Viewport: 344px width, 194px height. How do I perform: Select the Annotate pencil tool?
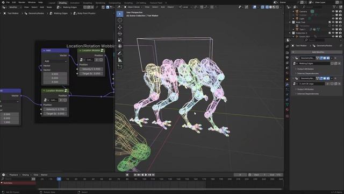click(119, 53)
